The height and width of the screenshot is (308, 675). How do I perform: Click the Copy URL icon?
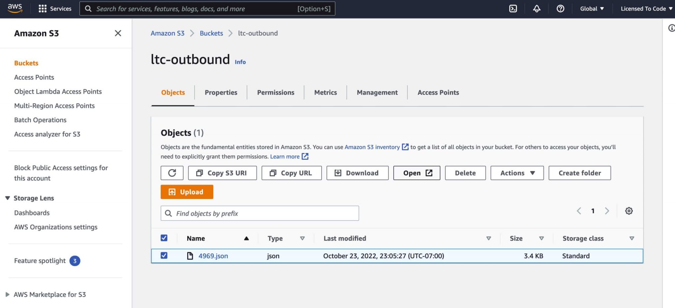[273, 173]
